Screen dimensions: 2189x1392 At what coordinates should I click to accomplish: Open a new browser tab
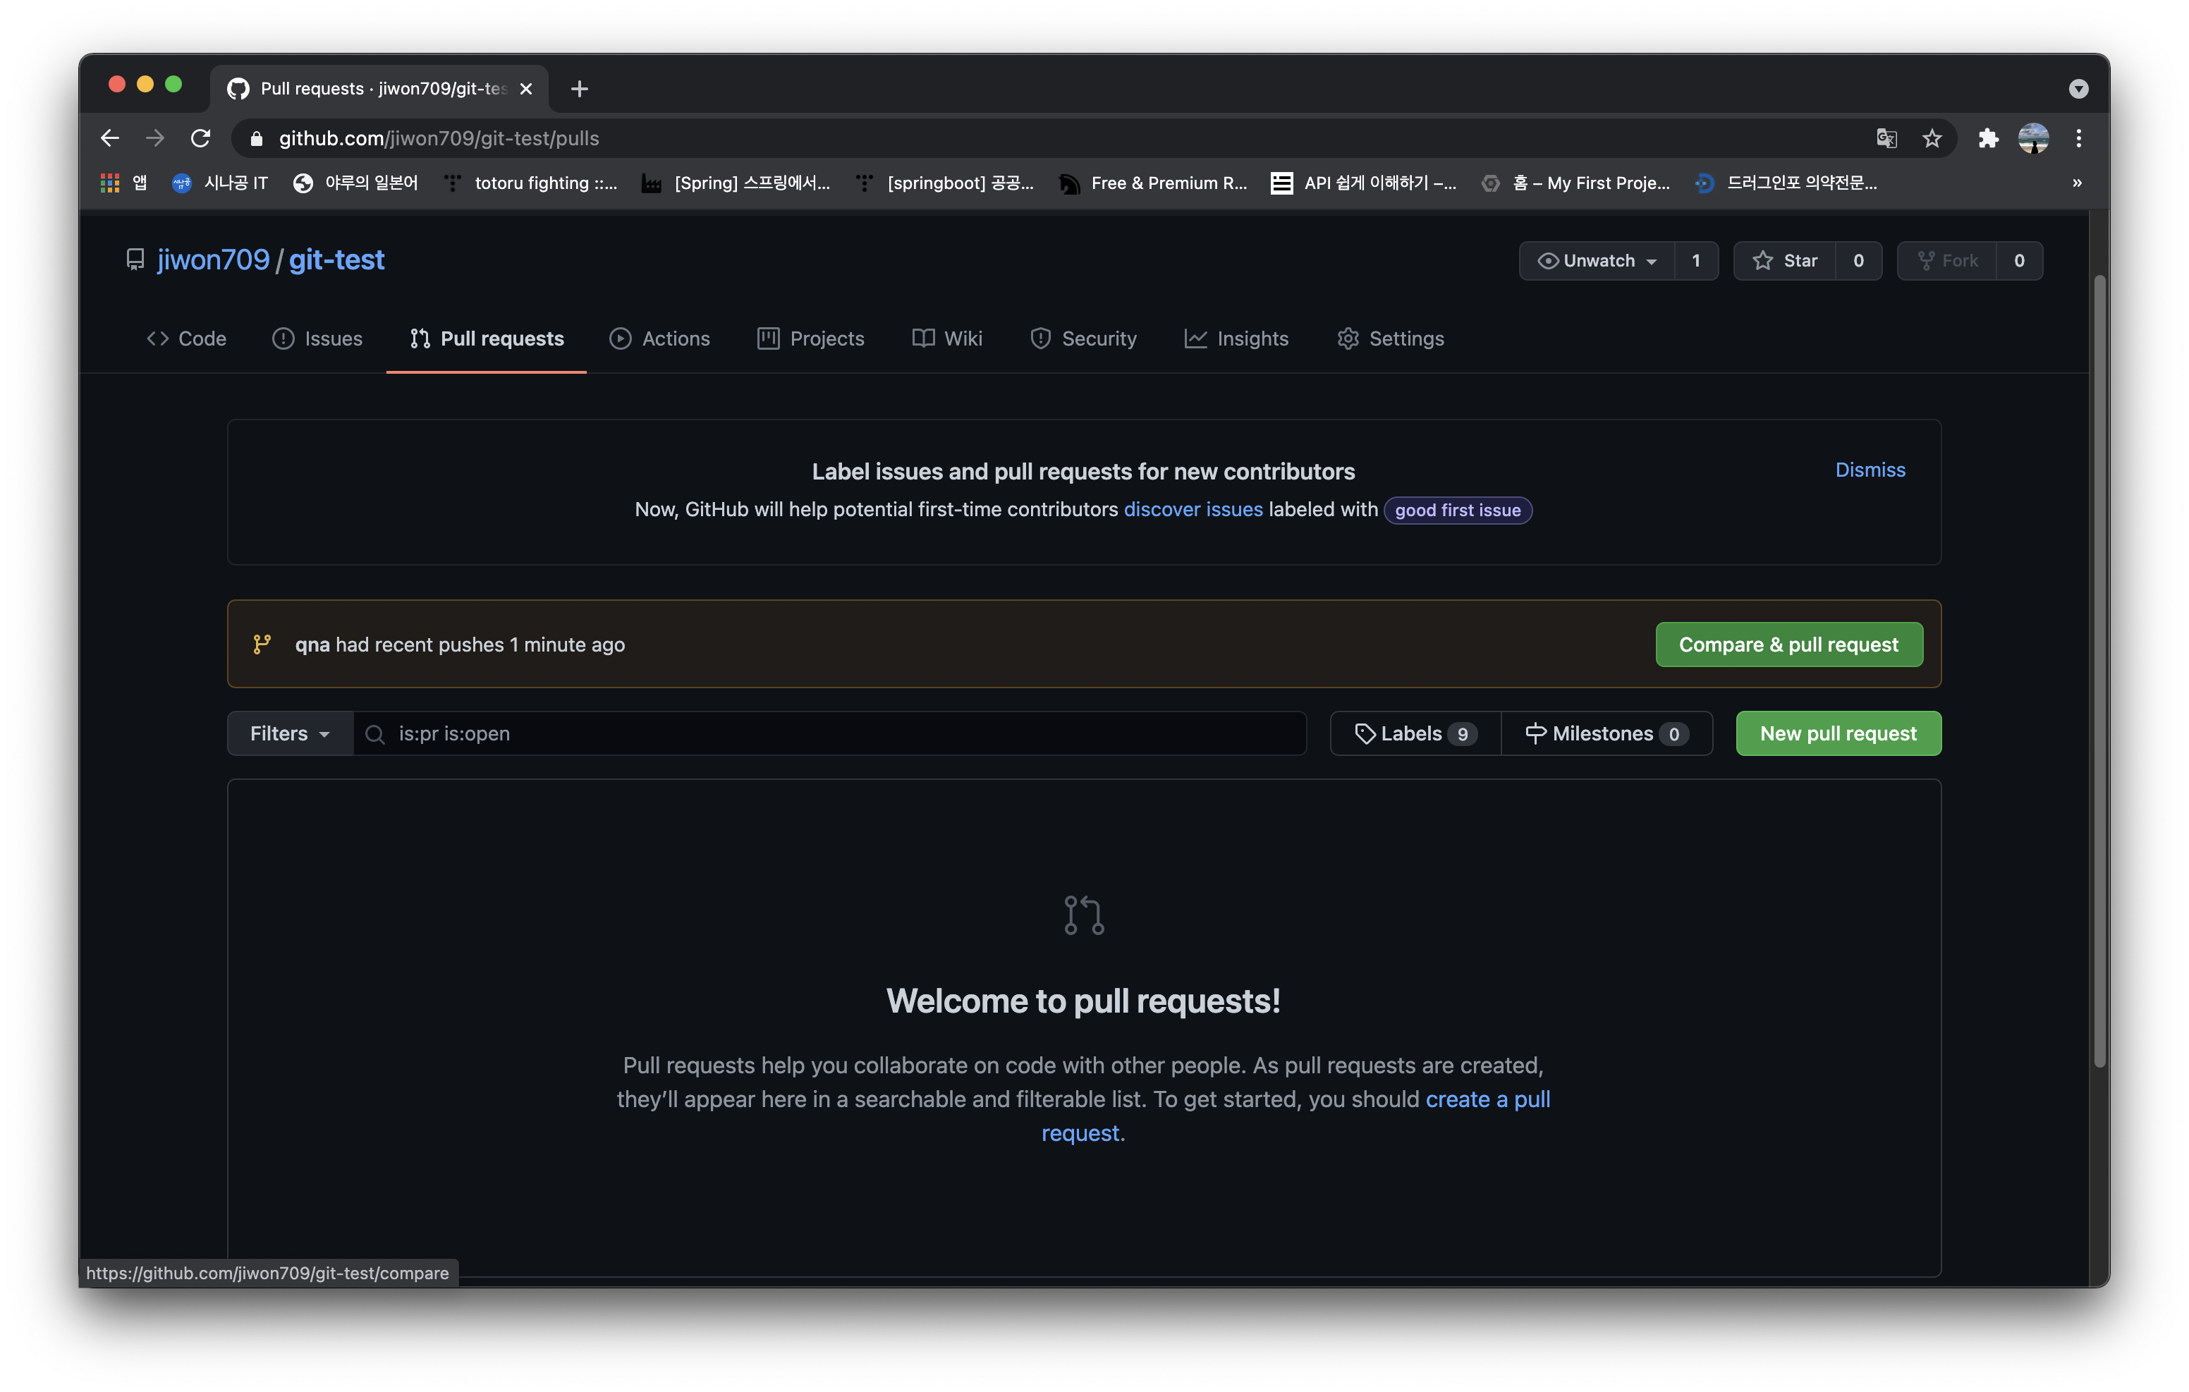[x=579, y=88]
